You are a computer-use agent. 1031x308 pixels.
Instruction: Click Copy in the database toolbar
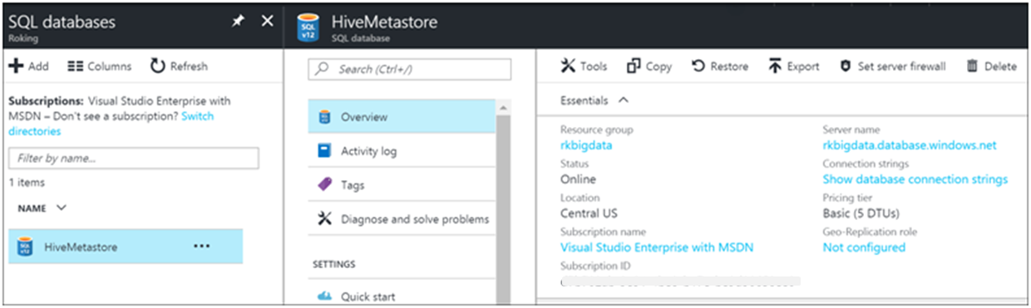(649, 66)
